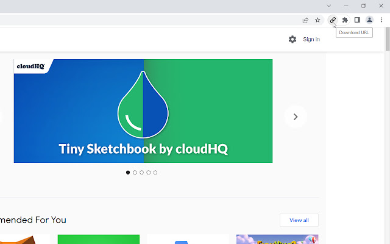The width and height of the screenshot is (390, 244).
Task: Toggle the browser side panel icon
Action: click(357, 20)
